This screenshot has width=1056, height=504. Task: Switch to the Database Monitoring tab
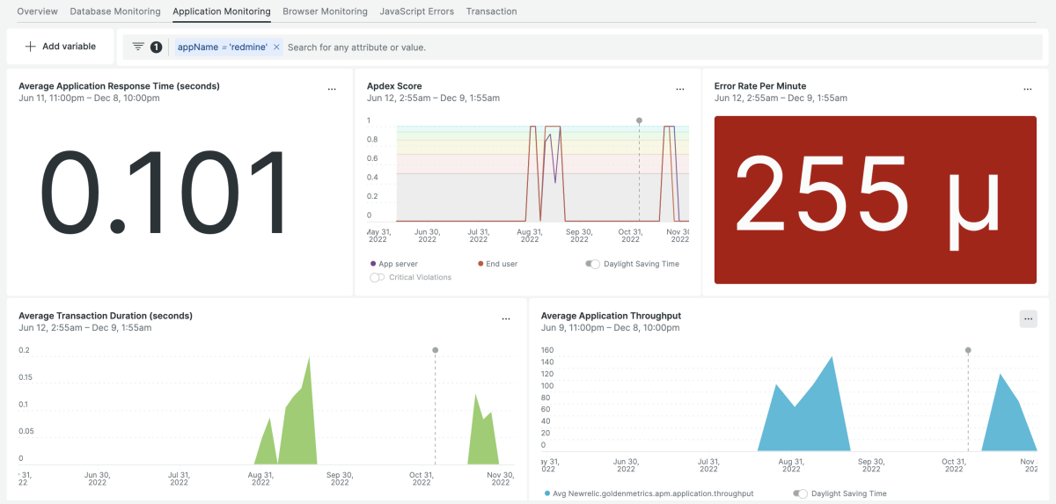click(x=115, y=11)
